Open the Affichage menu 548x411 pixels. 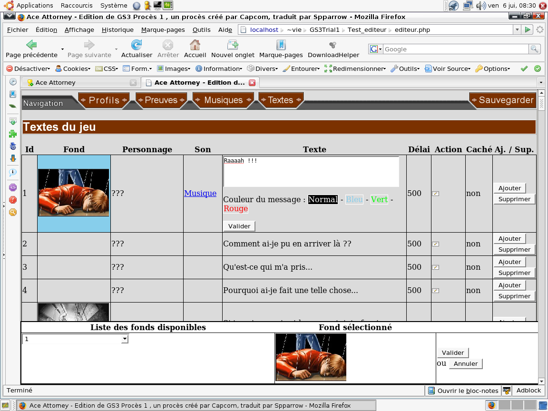coord(79,29)
